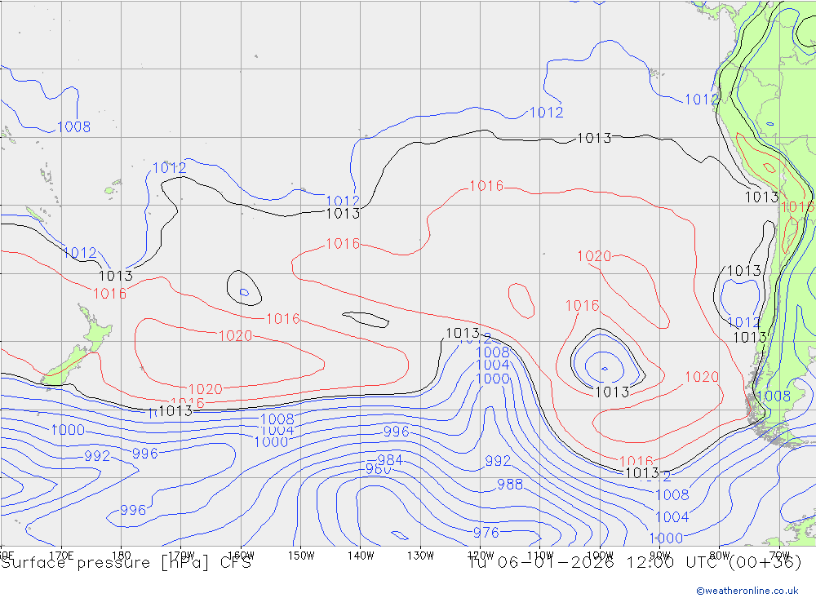This screenshot has width=816, height=598.
Task: Click the 170W longitude label
Action: click(181, 556)
